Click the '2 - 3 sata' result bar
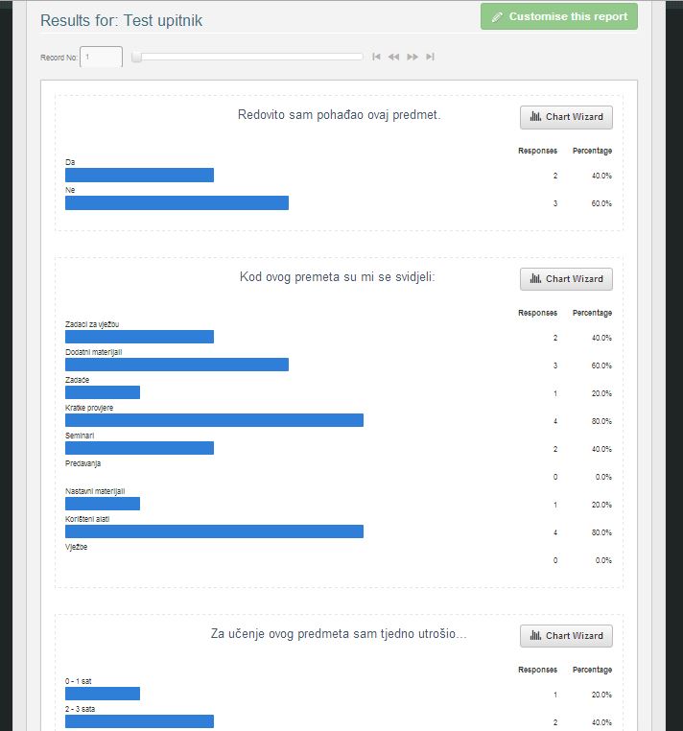Image resolution: width=683 pixels, height=731 pixels. point(139,721)
